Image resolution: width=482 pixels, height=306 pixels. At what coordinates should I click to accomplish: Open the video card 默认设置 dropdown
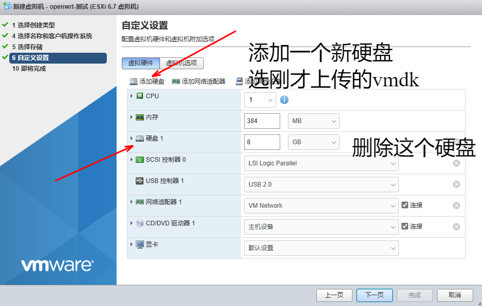pyautogui.click(x=321, y=248)
